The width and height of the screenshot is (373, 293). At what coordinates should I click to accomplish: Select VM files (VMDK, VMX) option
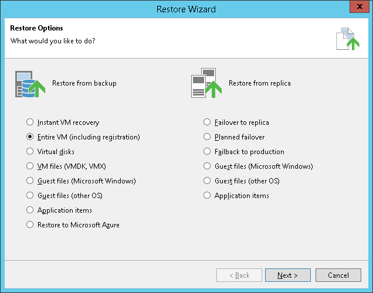[30, 166]
